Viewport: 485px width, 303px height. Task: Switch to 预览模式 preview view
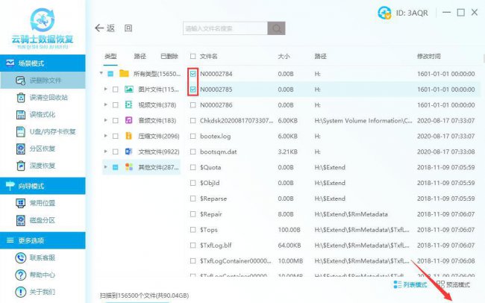[454, 285]
